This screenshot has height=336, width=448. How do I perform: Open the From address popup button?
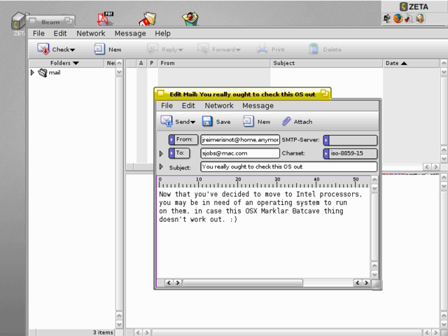click(183, 140)
